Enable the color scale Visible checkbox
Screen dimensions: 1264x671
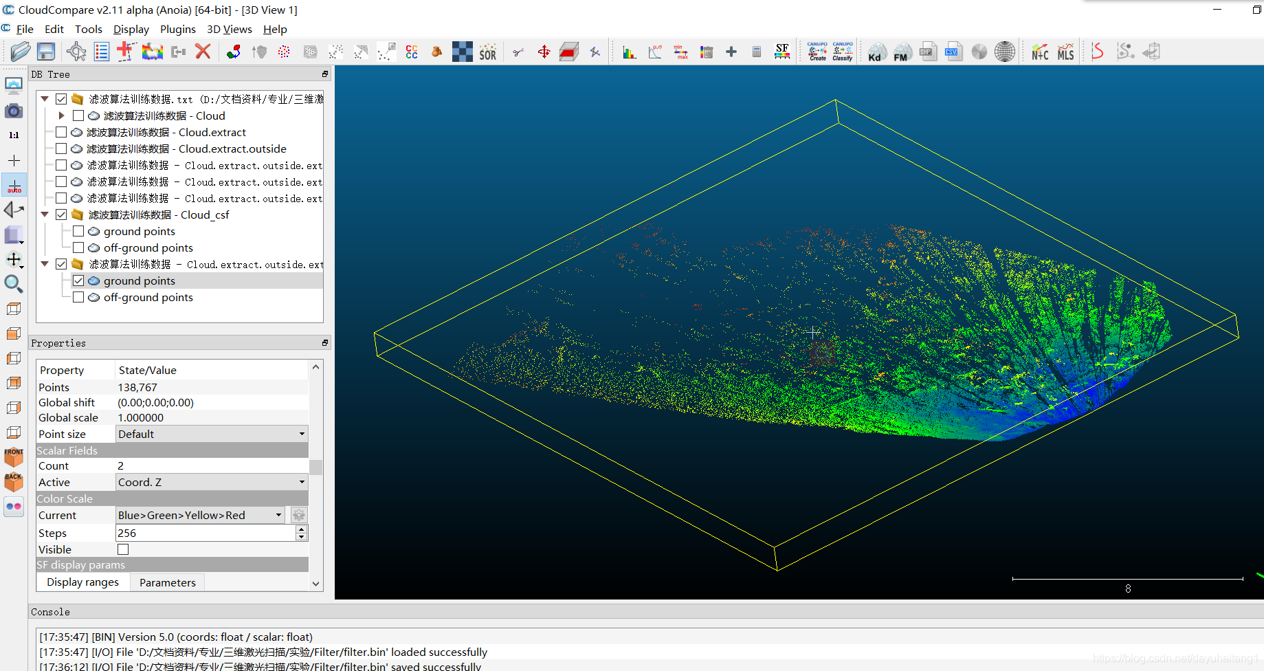(x=123, y=549)
